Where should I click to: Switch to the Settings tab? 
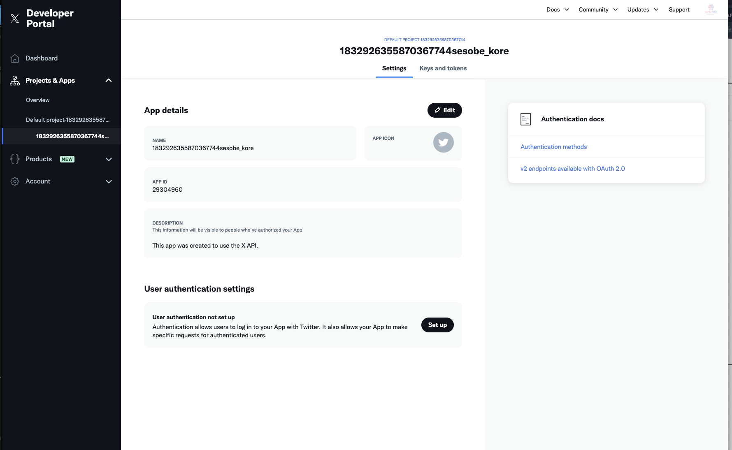tap(394, 68)
